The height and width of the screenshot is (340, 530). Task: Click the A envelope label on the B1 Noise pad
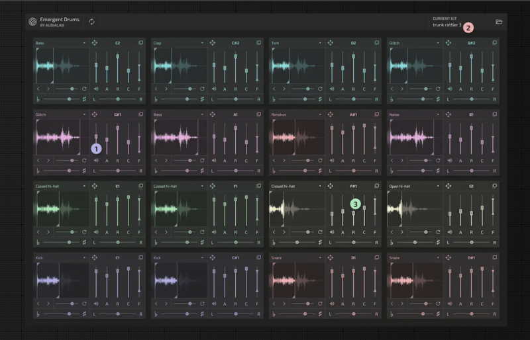459,160
